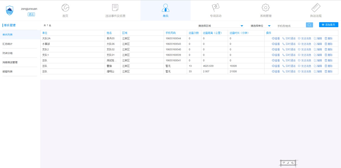Select 汇总统计 in sidebar

point(7,44)
